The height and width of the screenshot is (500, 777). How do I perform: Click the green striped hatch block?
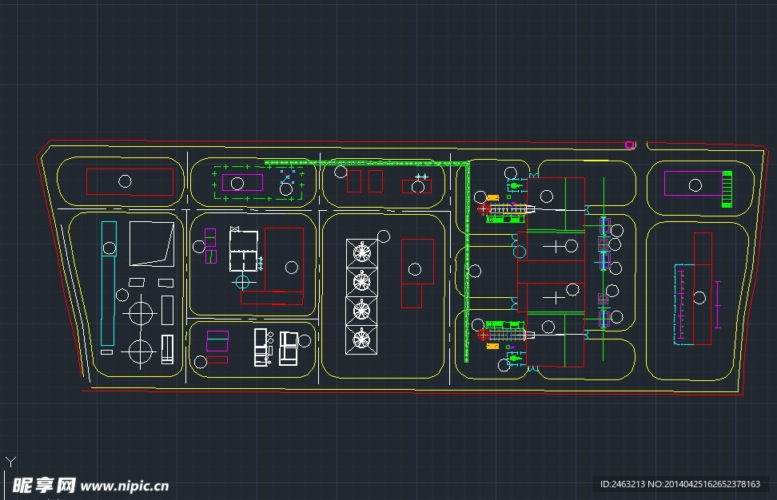727,189
